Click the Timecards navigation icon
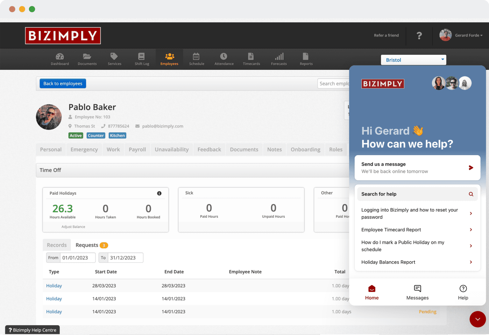 (251, 59)
